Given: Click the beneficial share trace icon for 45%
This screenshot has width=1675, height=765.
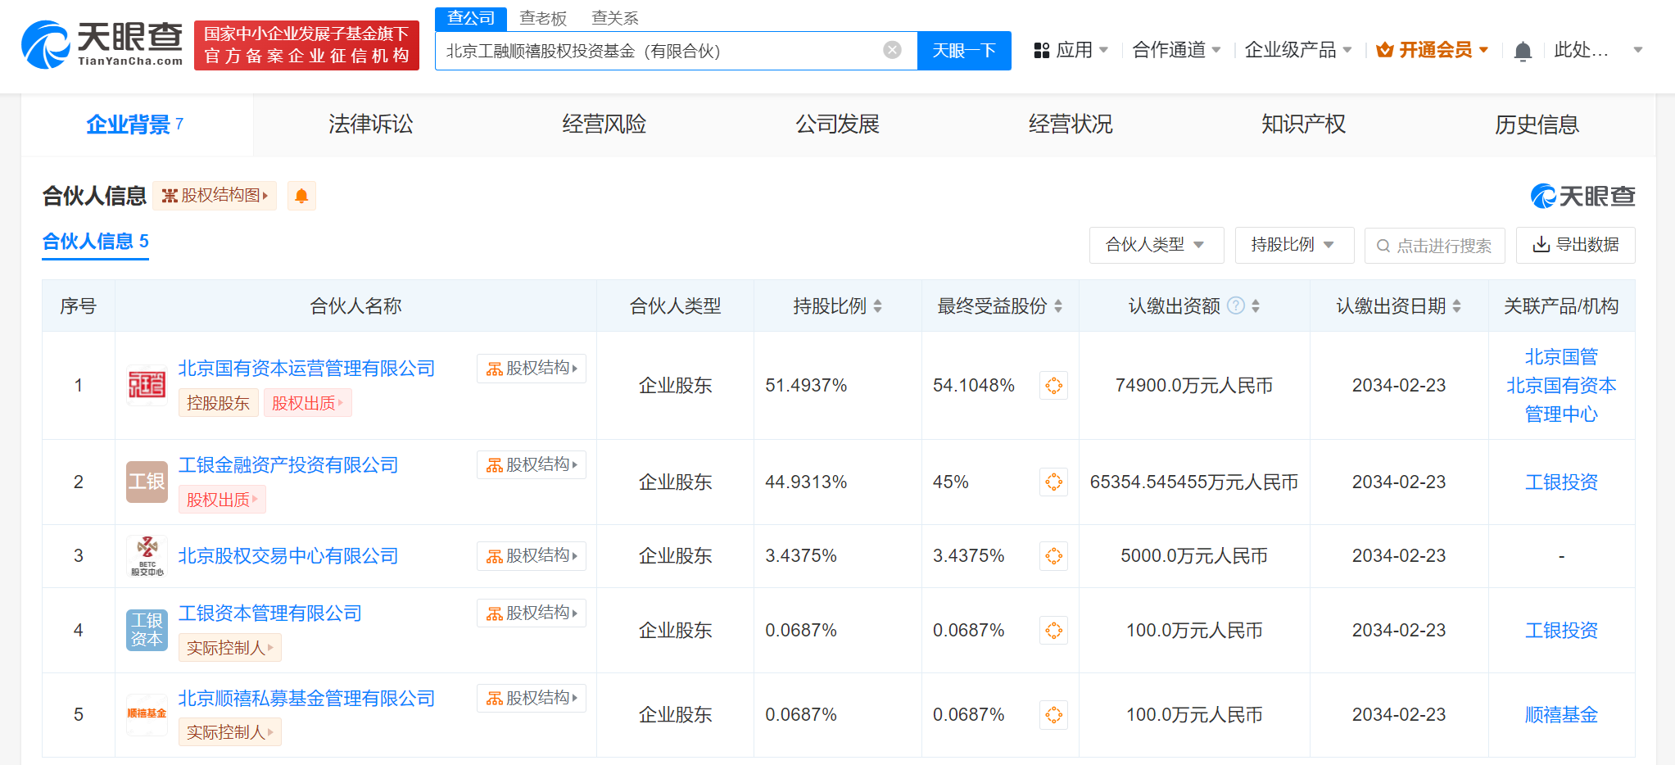Looking at the screenshot, I should (x=1053, y=482).
